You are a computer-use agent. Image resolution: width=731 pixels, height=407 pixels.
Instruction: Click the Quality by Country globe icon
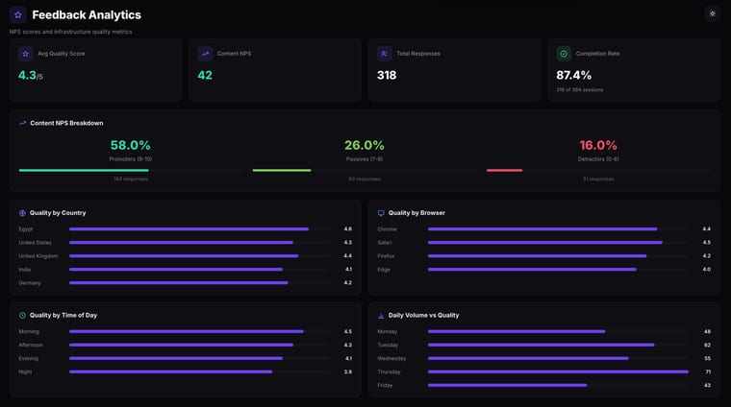click(22, 213)
